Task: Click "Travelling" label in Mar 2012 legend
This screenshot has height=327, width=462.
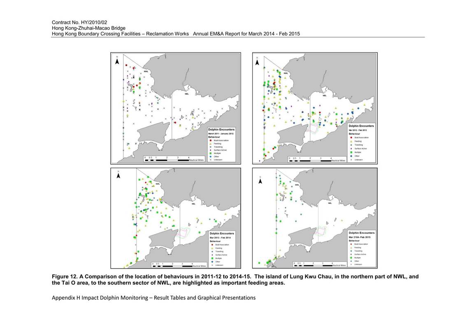Action: 359,145
